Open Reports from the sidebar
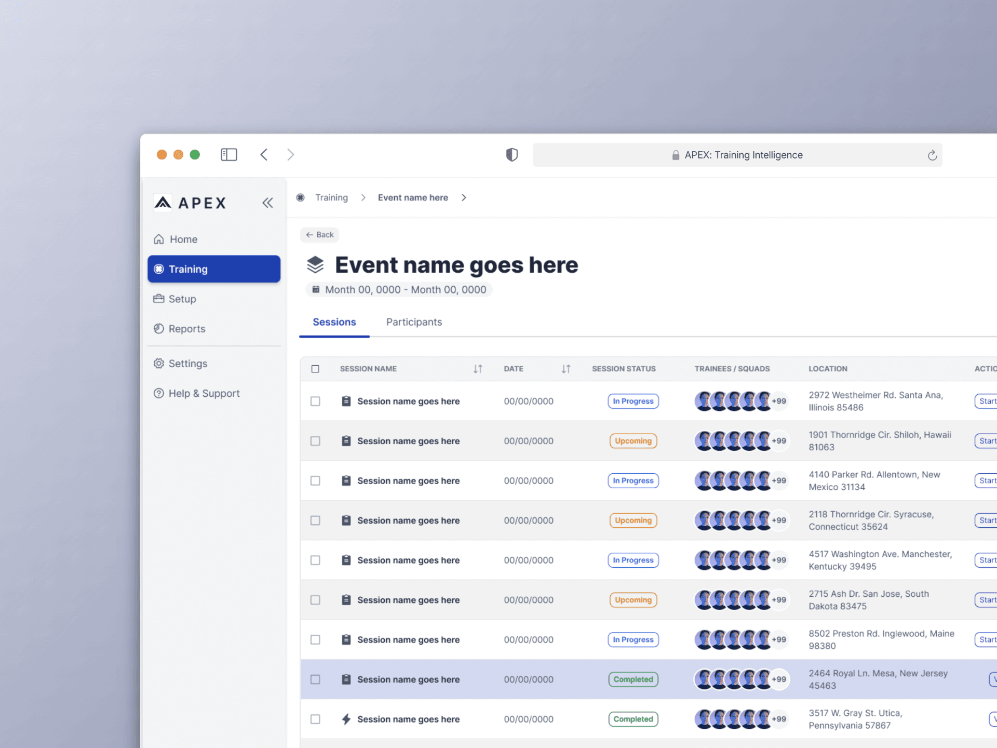 [186, 329]
